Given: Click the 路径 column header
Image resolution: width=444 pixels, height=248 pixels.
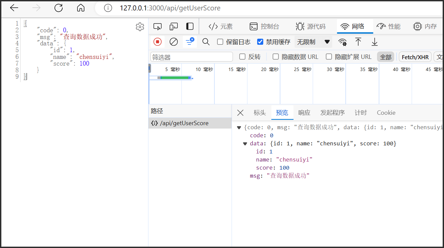Looking at the screenshot, I should 190,111.
